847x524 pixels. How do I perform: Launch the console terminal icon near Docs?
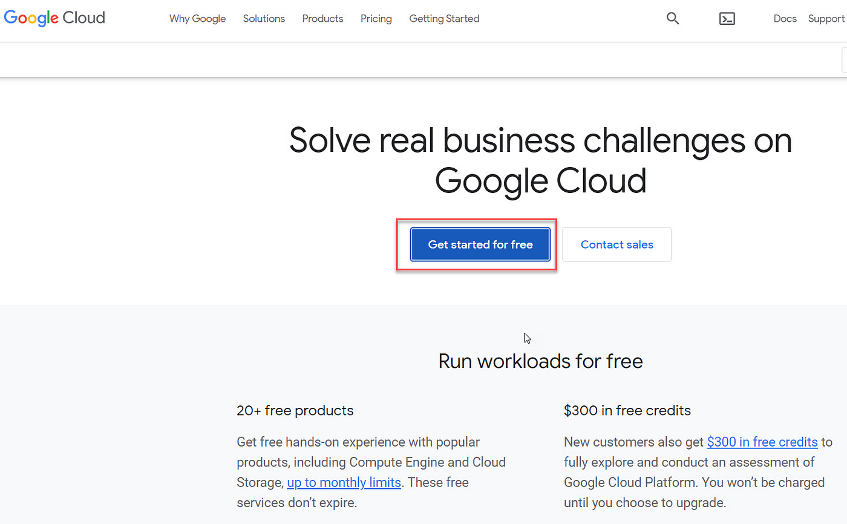tap(727, 18)
